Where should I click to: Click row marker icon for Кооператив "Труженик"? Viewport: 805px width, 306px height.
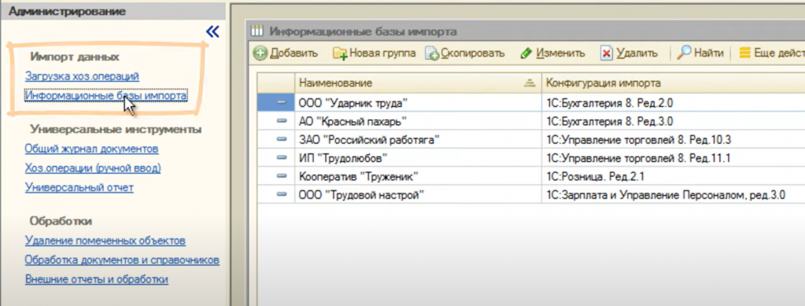282,177
